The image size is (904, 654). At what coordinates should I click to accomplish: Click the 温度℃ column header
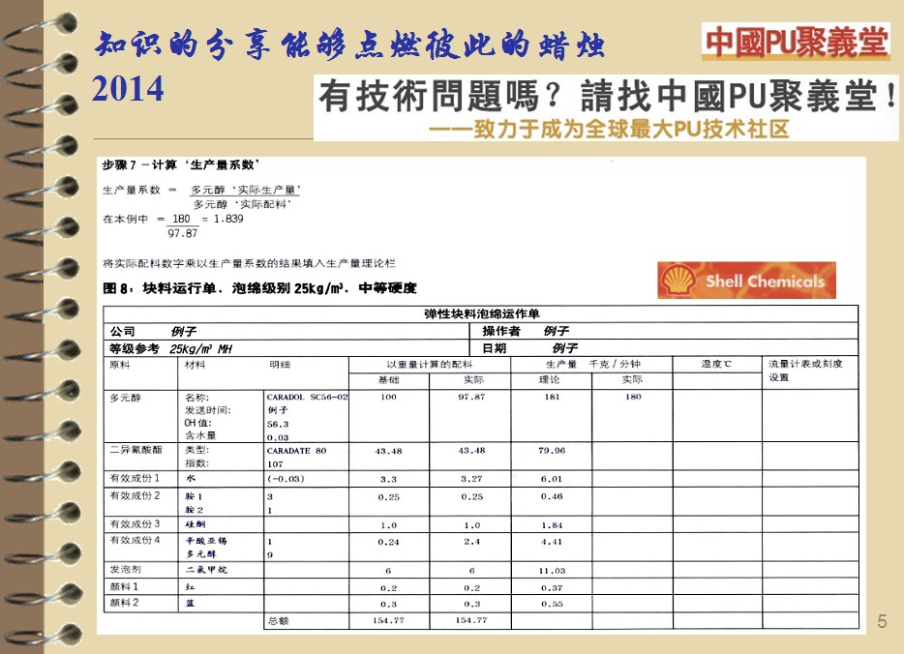[x=716, y=364]
